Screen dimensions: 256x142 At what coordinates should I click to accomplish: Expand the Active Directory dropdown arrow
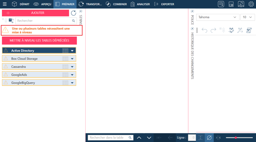(72, 51)
